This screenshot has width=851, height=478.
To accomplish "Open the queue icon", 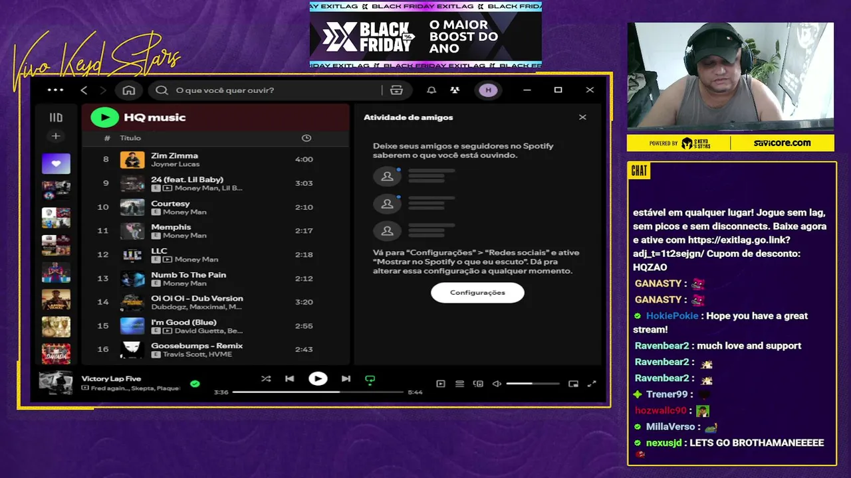I will (459, 384).
